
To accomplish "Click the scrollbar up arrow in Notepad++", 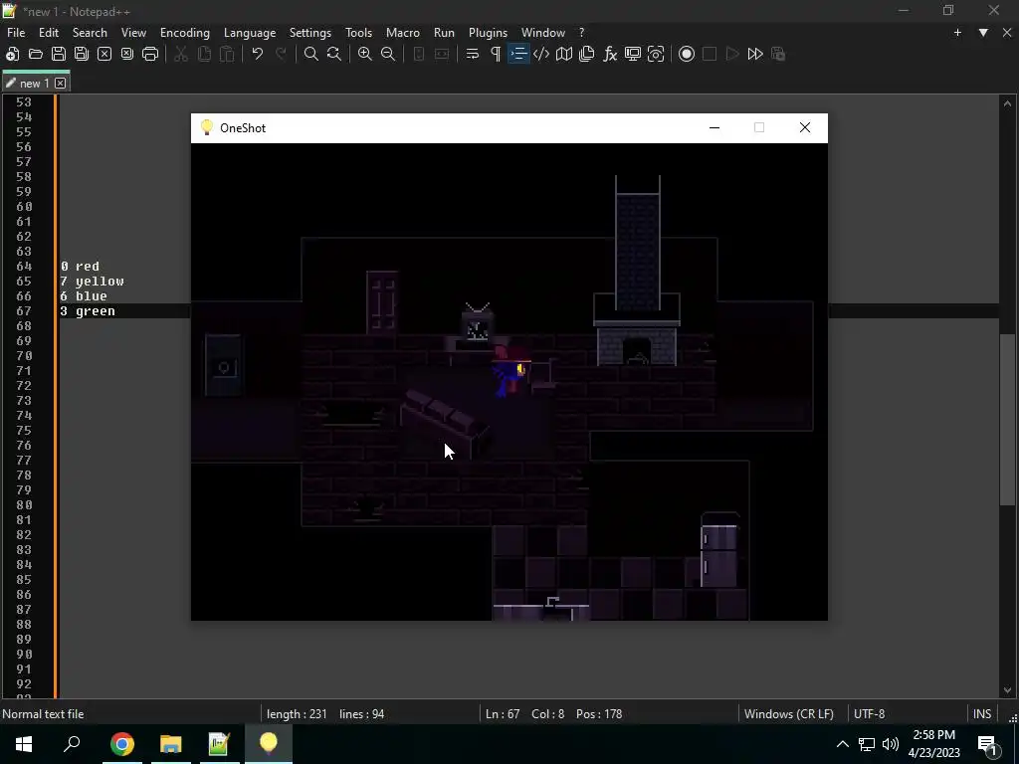I will tap(1007, 103).
